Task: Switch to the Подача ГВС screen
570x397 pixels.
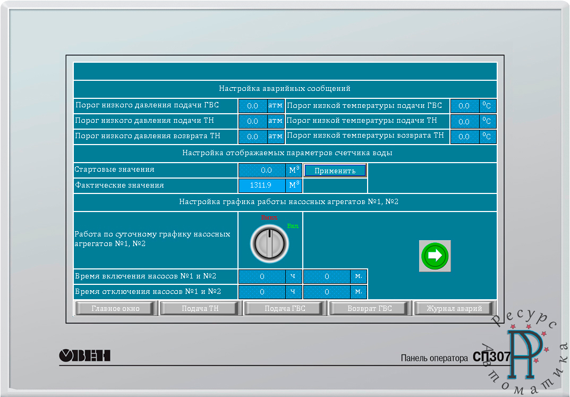Action: coord(285,308)
